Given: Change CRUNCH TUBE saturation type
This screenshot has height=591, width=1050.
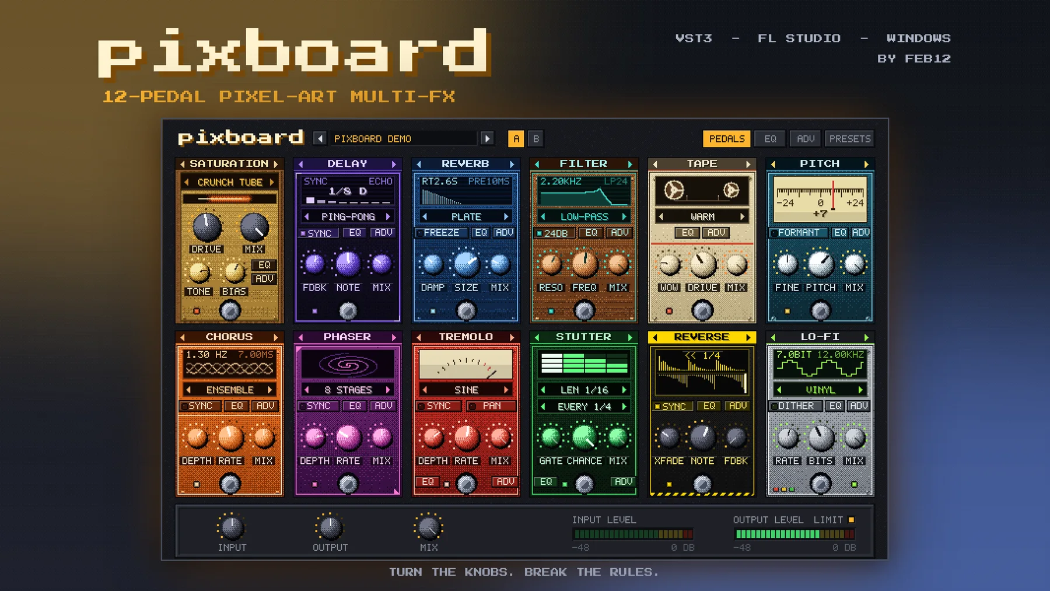Looking at the screenshot, I should coord(230,182).
